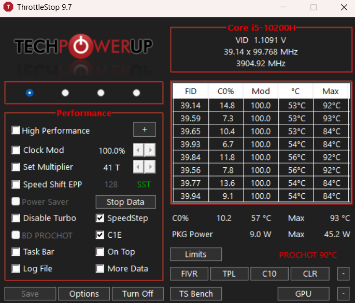Click the Stop Data button

tap(125, 202)
